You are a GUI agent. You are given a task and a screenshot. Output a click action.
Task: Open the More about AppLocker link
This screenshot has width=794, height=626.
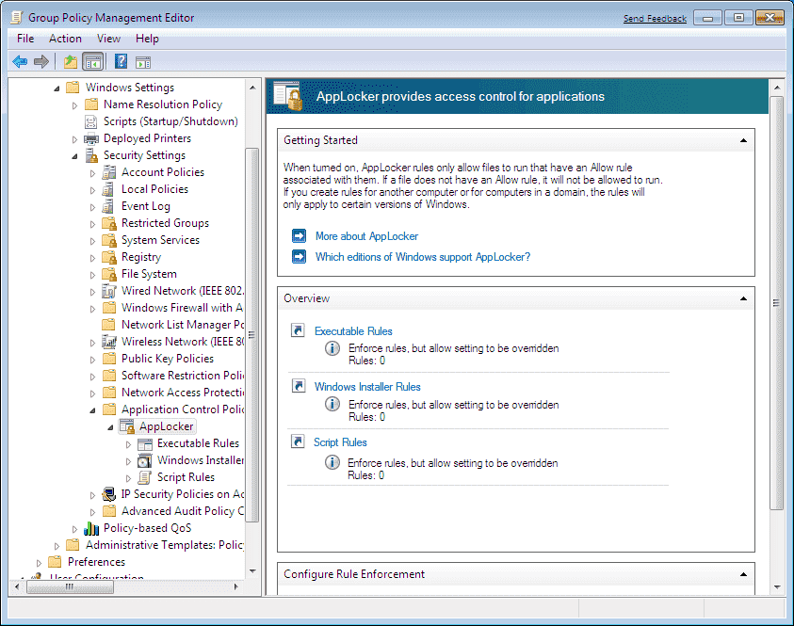[x=366, y=236]
